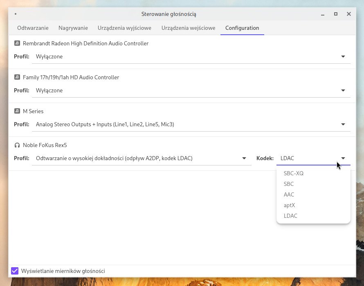The image size is (364, 286).
Task: Click sound card icon next to Rembrandt Radeon
Action: [17, 43]
